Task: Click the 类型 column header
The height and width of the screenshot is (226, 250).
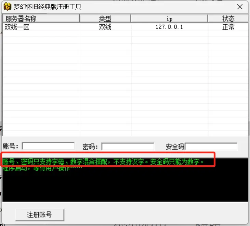Action: (105, 19)
